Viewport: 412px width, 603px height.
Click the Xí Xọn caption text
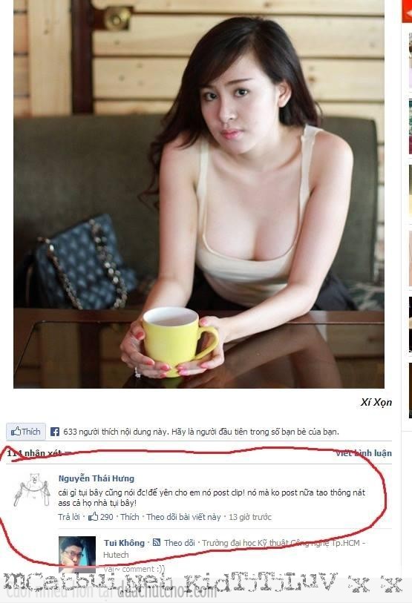tap(376, 402)
